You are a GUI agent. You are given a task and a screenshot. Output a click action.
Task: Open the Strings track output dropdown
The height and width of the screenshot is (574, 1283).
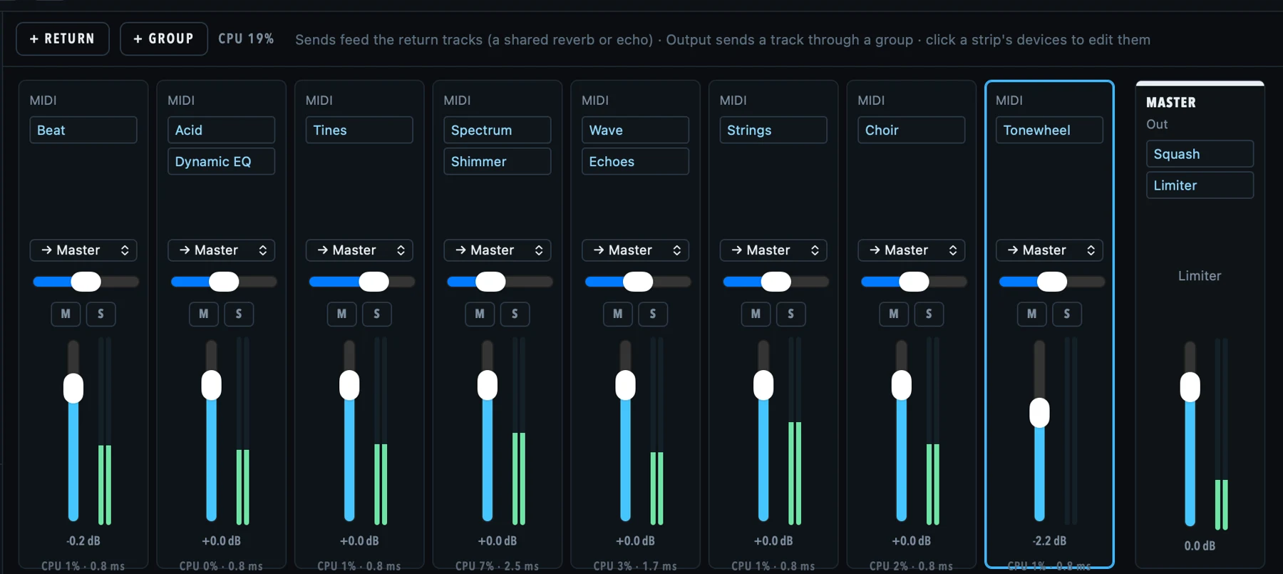(x=773, y=250)
